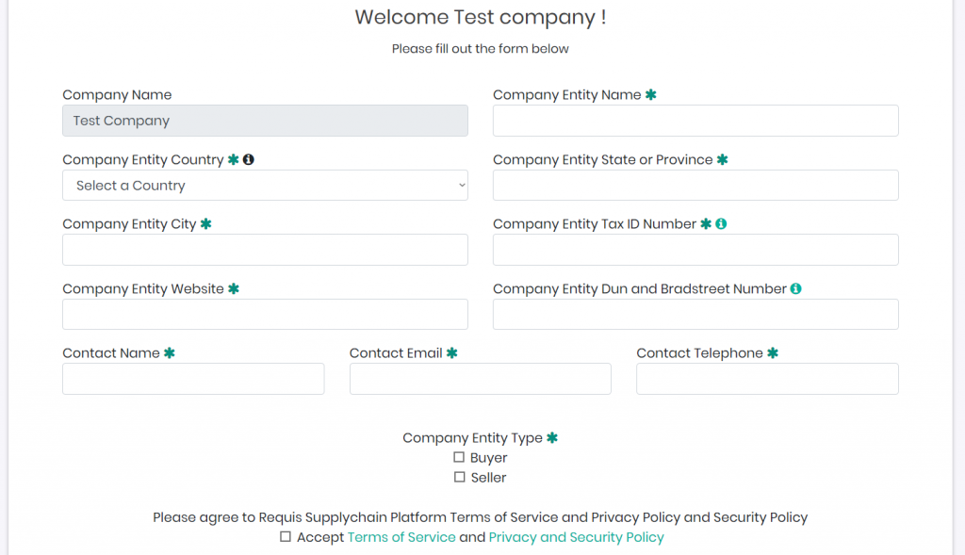Click info icon next to Company Entity Country
Image resolution: width=965 pixels, height=555 pixels.
click(249, 160)
